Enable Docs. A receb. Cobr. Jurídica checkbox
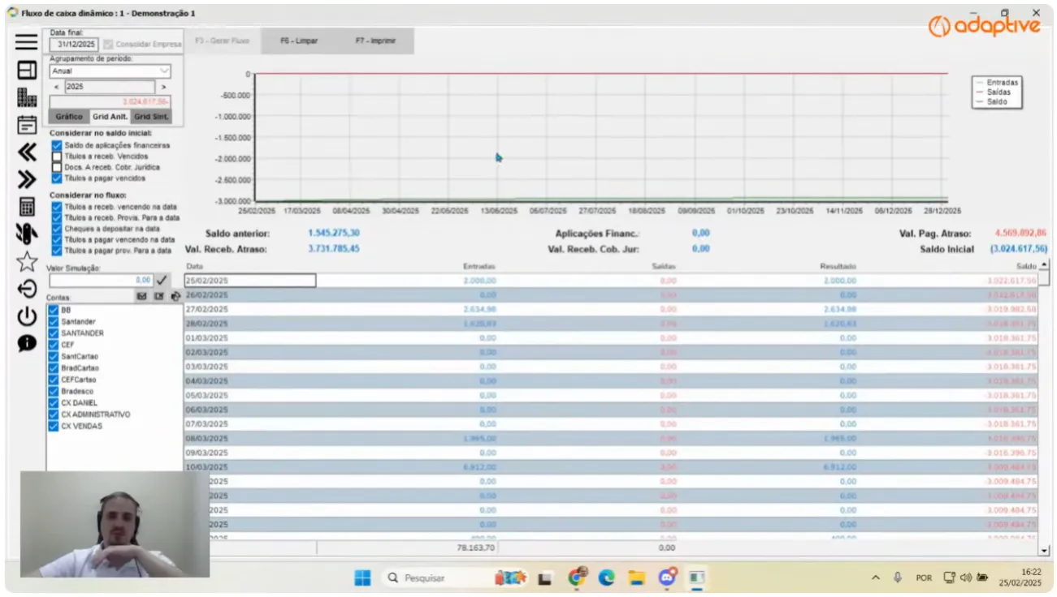This screenshot has width=1057, height=597. (x=56, y=167)
